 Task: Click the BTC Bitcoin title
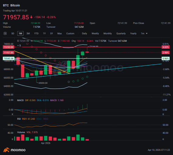point(12,5)
